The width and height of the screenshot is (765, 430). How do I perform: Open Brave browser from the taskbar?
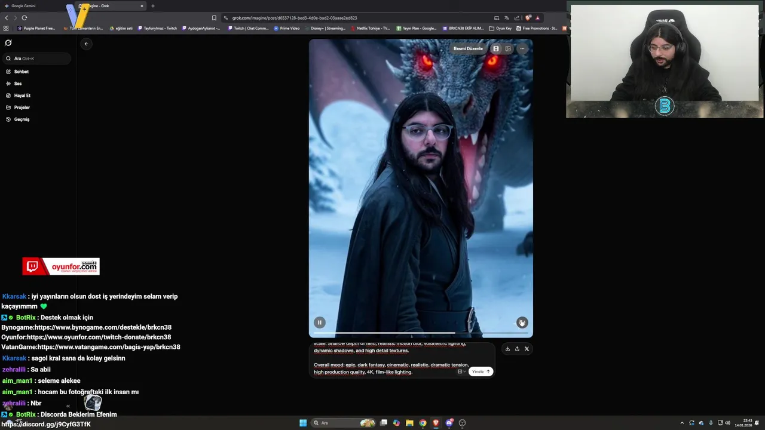pos(436,423)
